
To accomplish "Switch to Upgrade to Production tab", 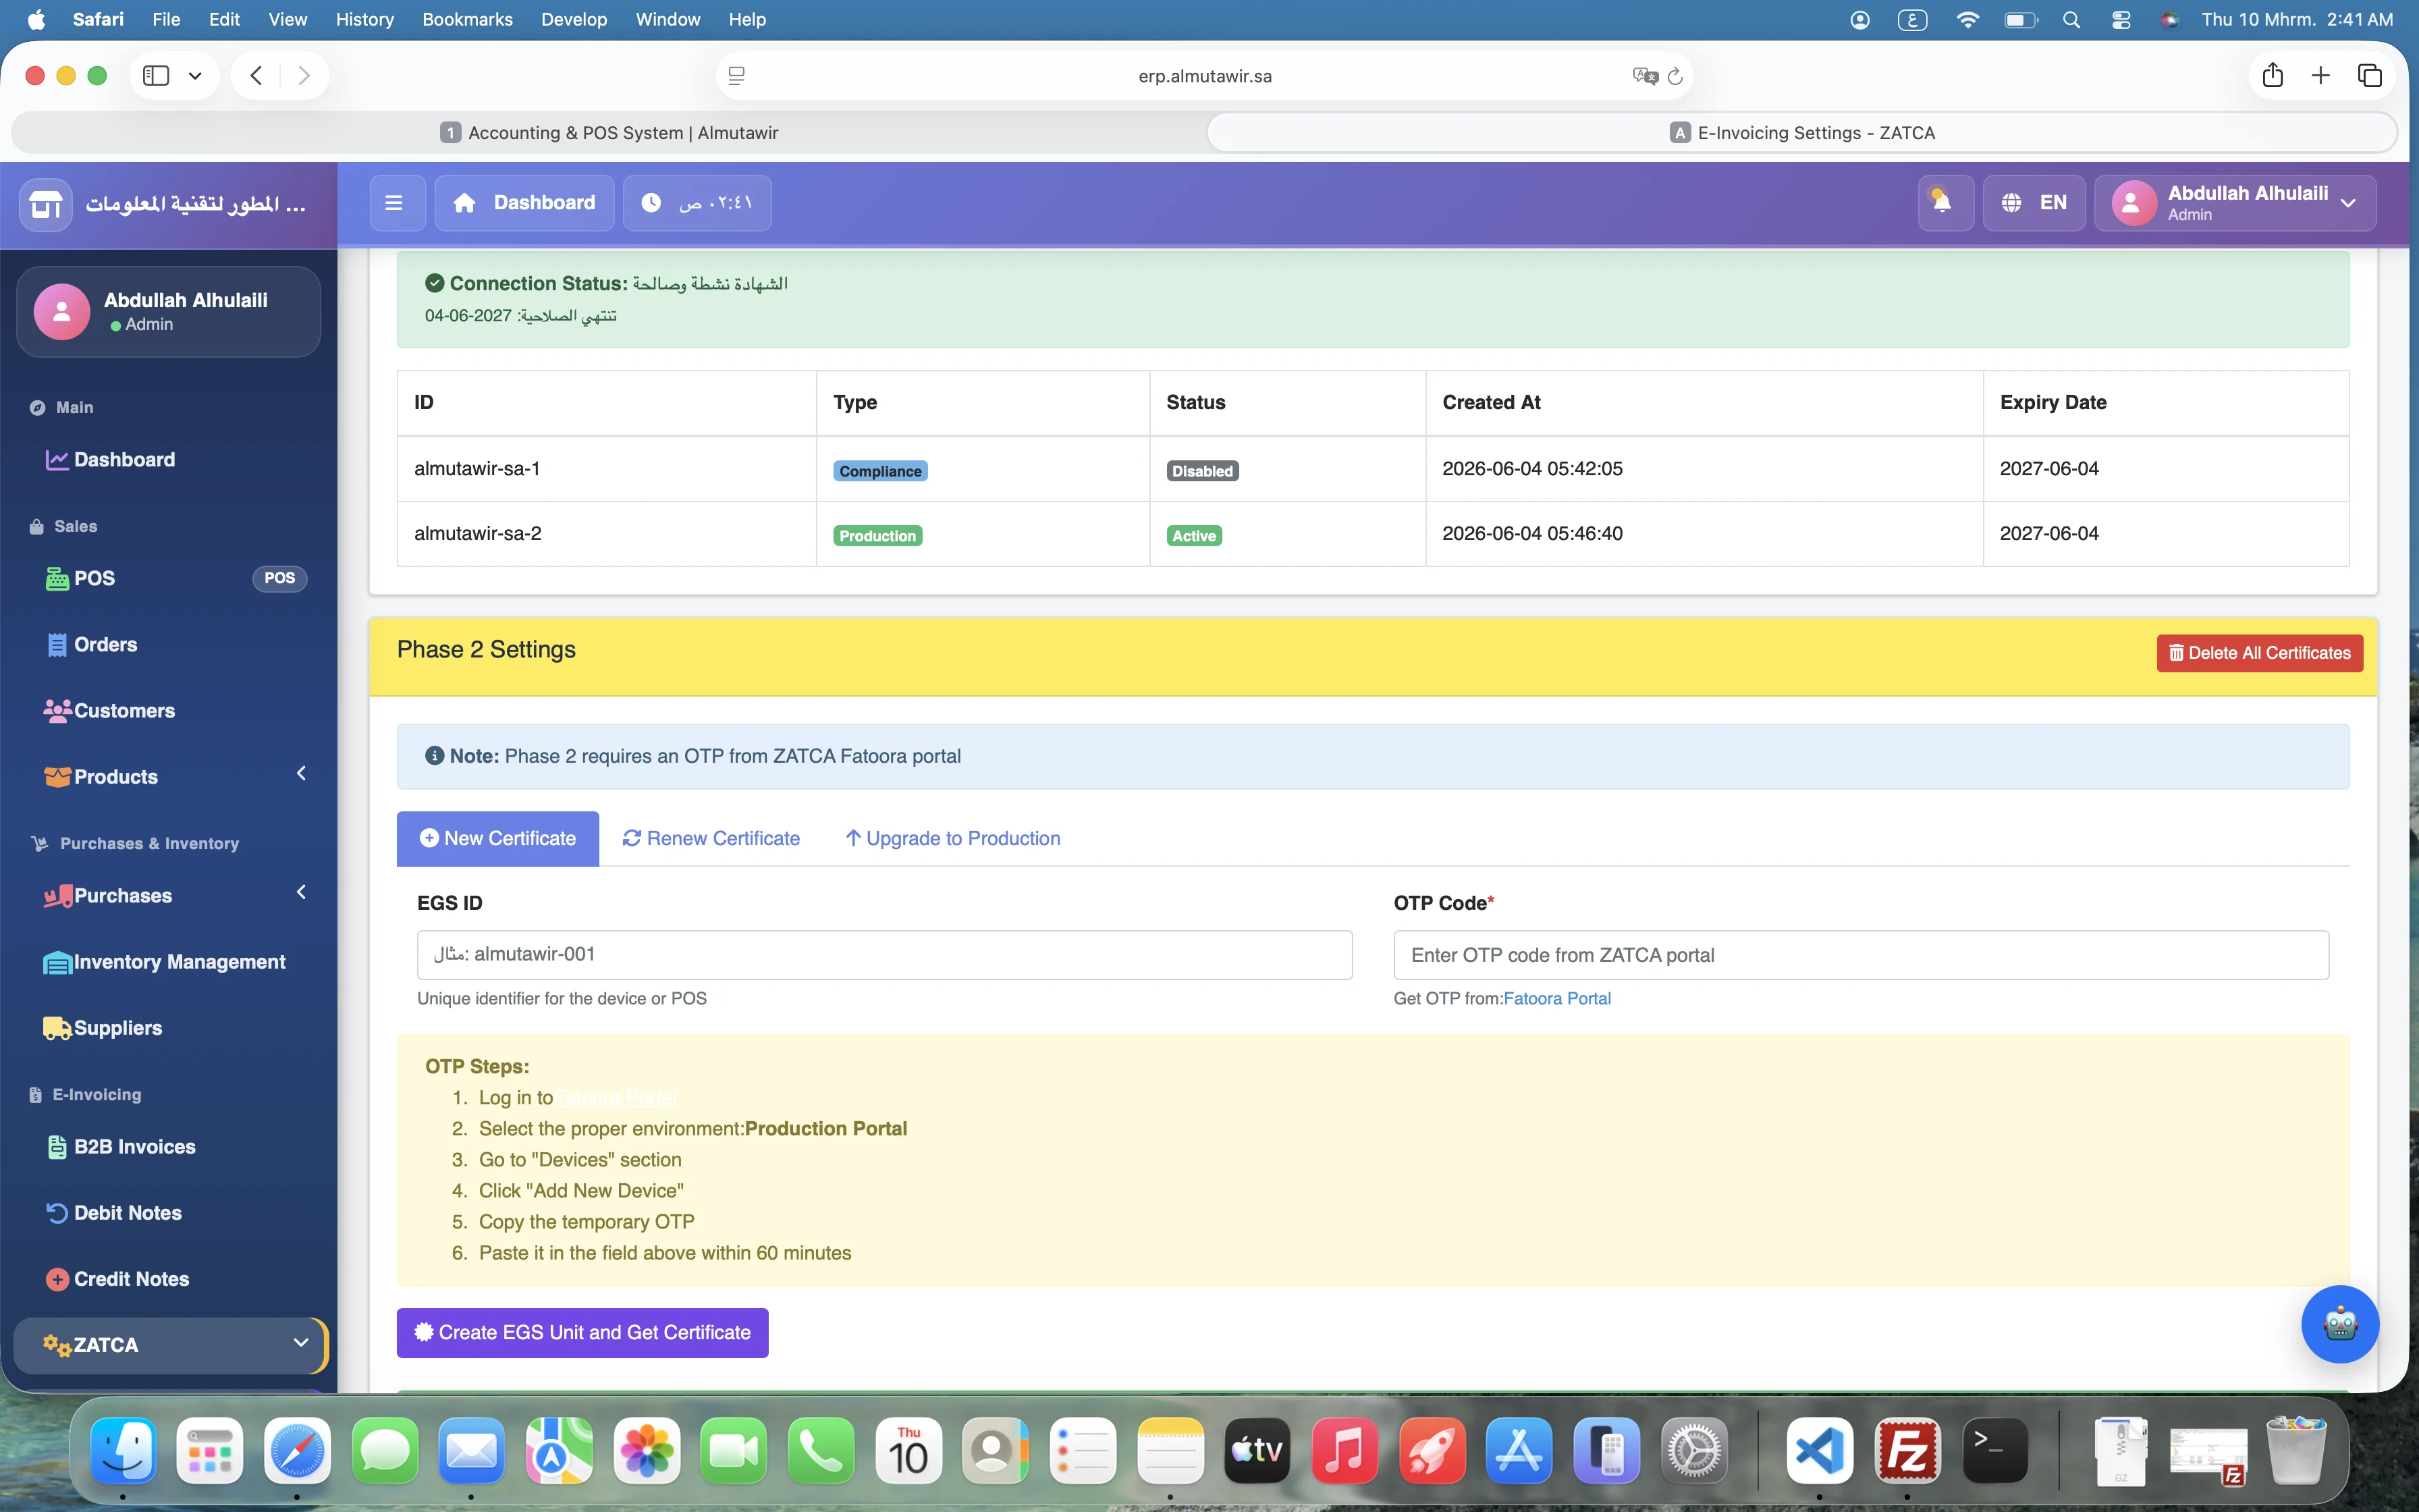I will [952, 838].
